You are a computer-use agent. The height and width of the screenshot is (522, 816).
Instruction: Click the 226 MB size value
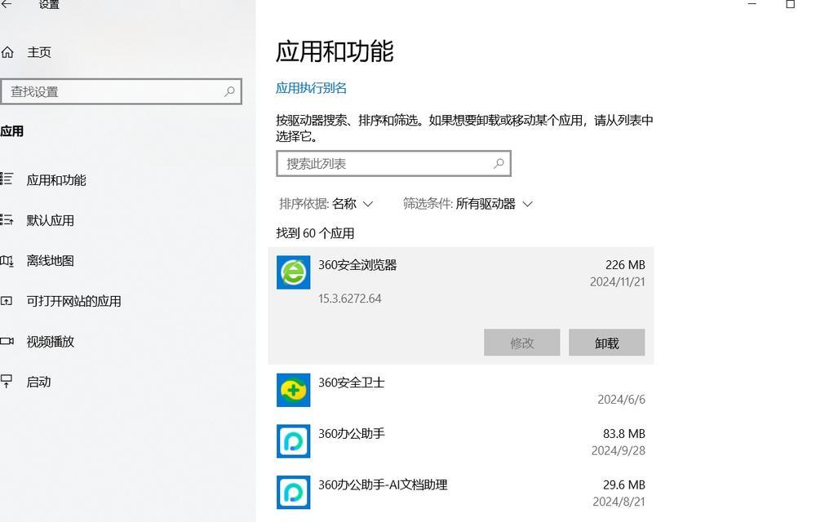(x=625, y=264)
